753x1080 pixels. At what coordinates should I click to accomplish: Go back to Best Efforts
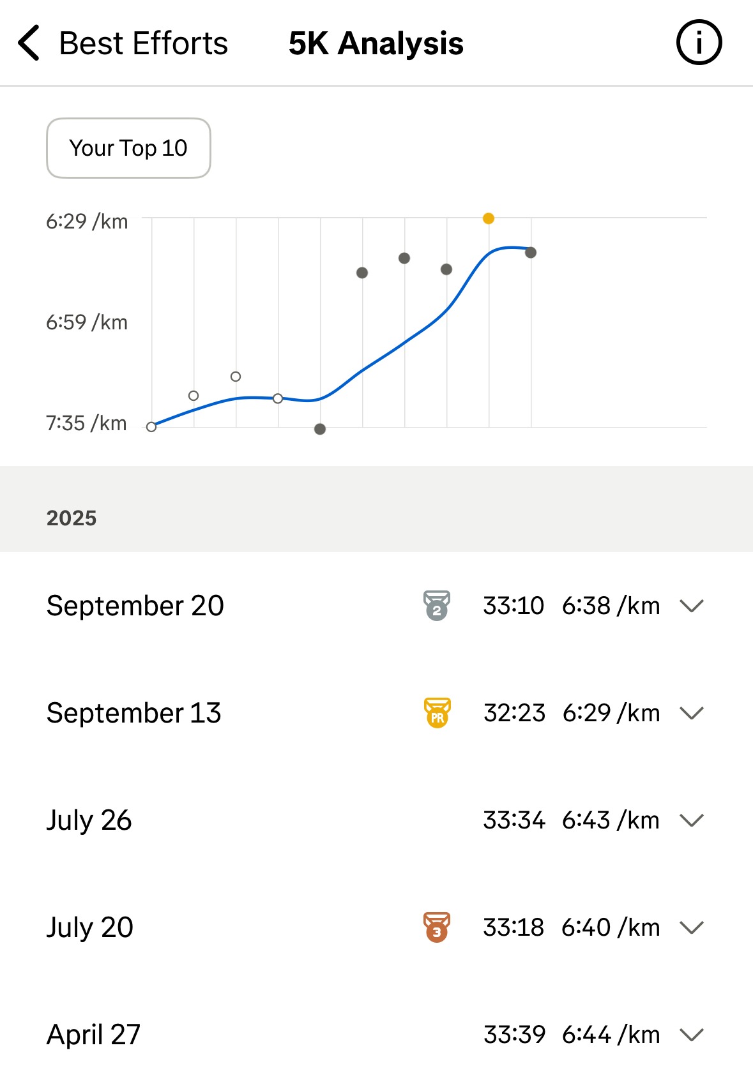click(143, 43)
